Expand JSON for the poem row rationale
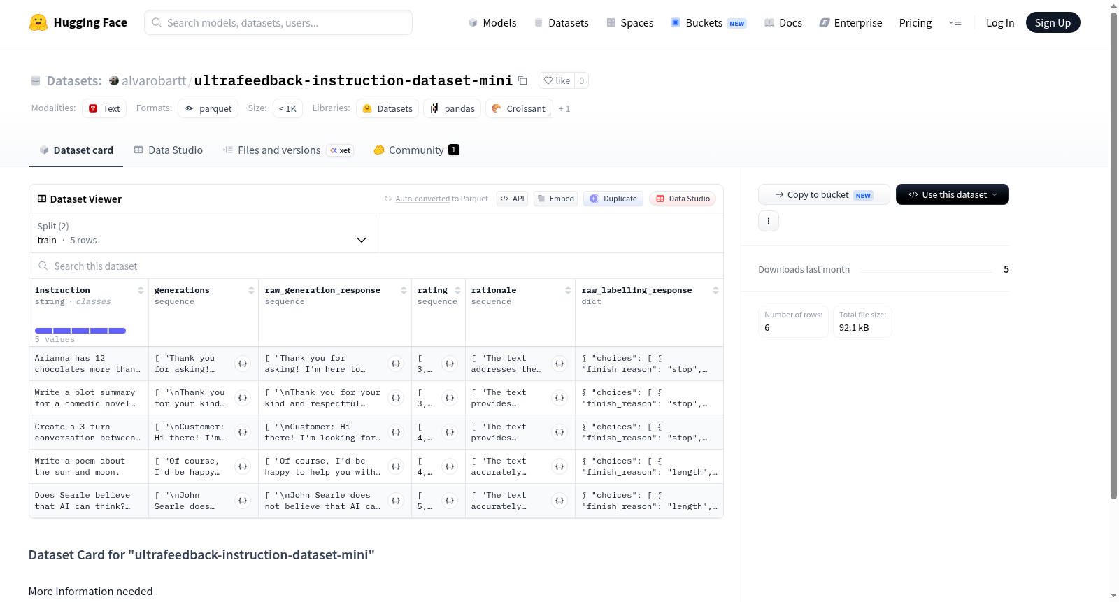This screenshot has width=1119, height=602. coord(559,466)
